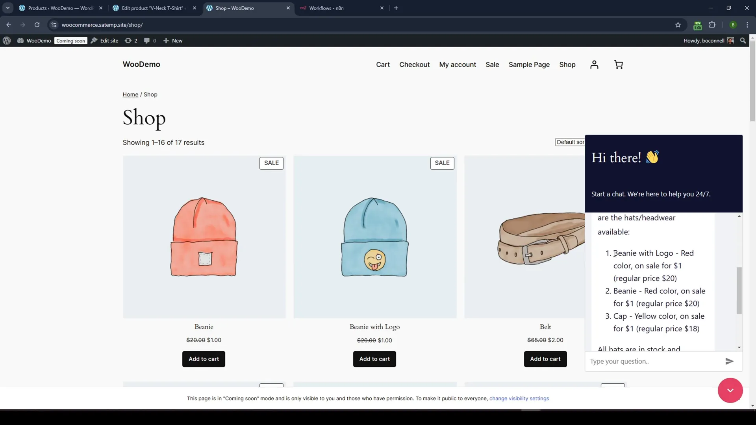Click the updates counter showing 2

point(132,41)
